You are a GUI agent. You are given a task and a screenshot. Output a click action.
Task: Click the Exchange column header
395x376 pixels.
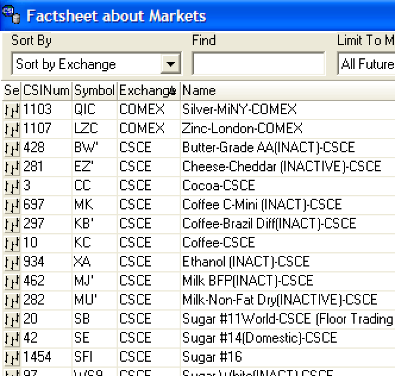point(148,91)
